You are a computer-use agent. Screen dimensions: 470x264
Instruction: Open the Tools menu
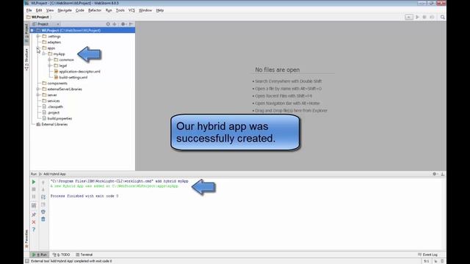120,10
